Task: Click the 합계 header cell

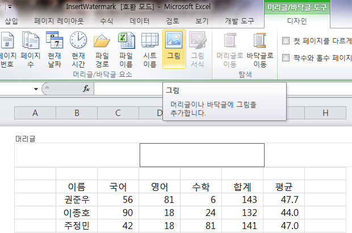Action: point(242,187)
